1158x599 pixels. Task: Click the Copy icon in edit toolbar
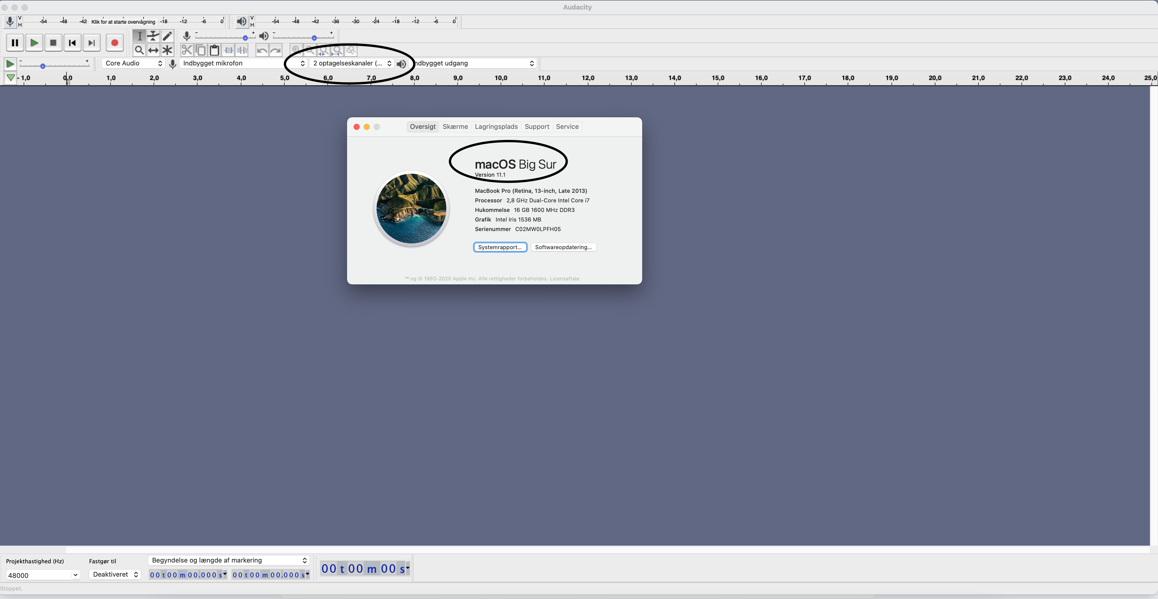201,50
